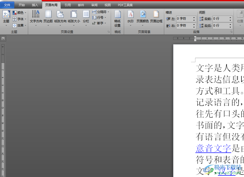Click the left indent icon labeled 左
Screen dimensions: 244x177
pos(168,19)
